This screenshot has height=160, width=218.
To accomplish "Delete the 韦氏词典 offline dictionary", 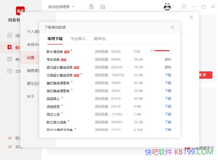I will [x=168, y=59].
